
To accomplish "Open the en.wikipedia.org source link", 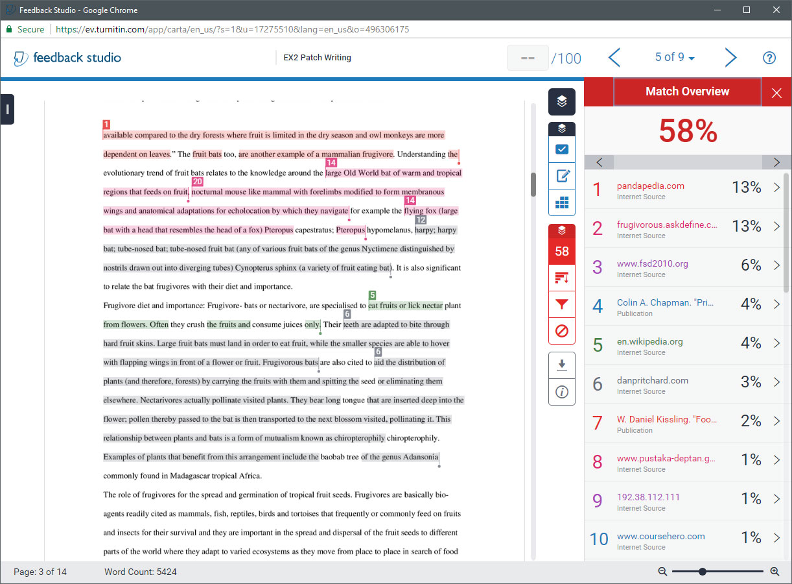I will point(650,341).
